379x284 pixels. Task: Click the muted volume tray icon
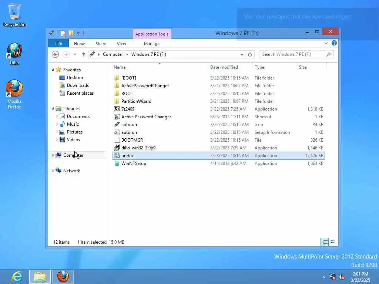(x=342, y=277)
